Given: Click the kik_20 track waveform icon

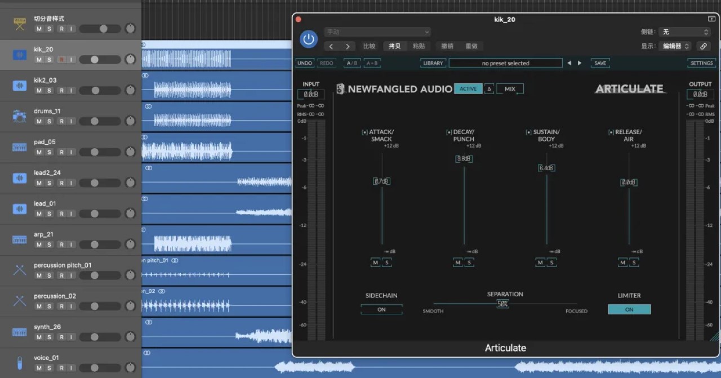Looking at the screenshot, I should [x=20, y=55].
